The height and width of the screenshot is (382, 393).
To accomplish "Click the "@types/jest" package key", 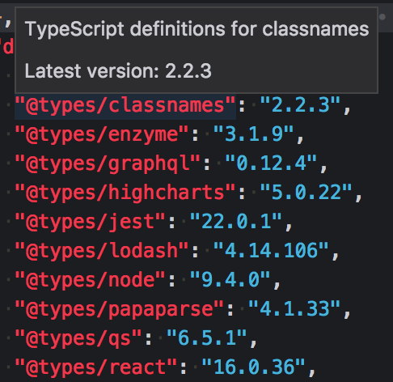I will (x=90, y=222).
